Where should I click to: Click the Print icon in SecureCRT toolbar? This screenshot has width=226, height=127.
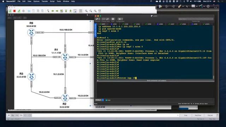113,19
